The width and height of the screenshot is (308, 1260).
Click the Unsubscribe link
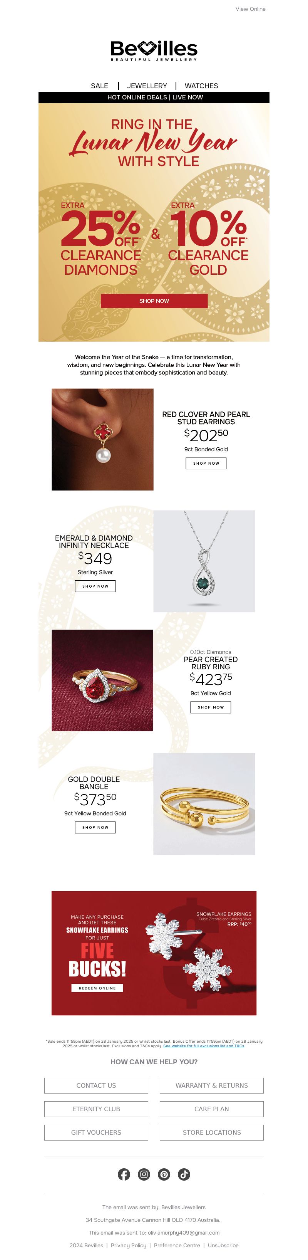tap(223, 1245)
